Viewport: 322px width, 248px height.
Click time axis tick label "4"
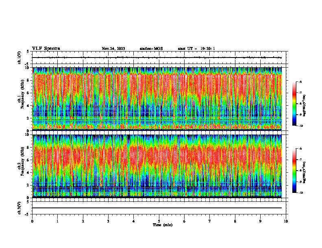134,221
